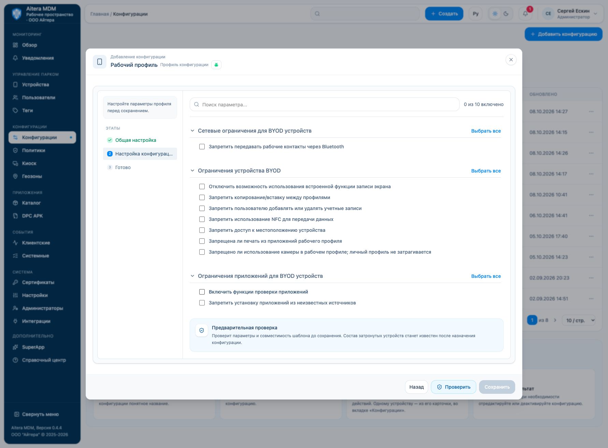Focus the Поиск параметра search field
The width and height of the screenshot is (608, 448).
pyautogui.click(x=324, y=104)
